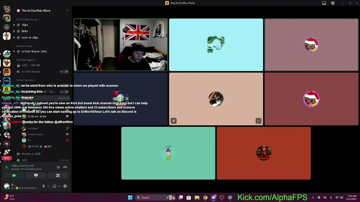The height and width of the screenshot is (202, 360).
Task: Collapse the Top Tier Degens category
Action: [27, 60]
